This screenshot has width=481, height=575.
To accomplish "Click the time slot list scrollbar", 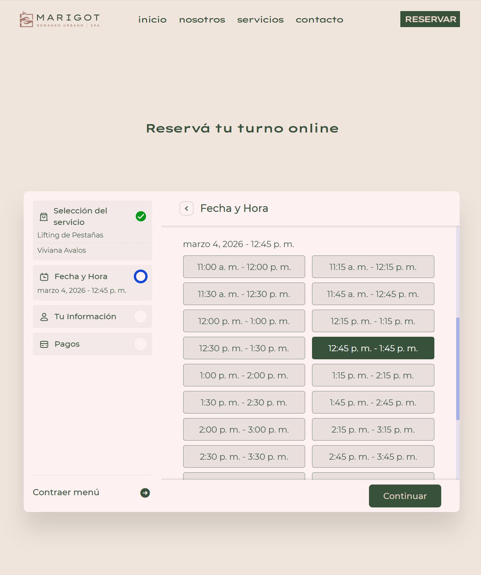I will click(x=458, y=368).
